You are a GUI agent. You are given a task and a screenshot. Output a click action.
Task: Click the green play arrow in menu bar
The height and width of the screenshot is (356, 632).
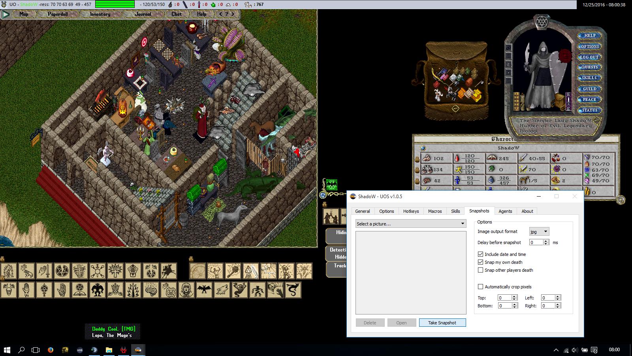[6, 14]
